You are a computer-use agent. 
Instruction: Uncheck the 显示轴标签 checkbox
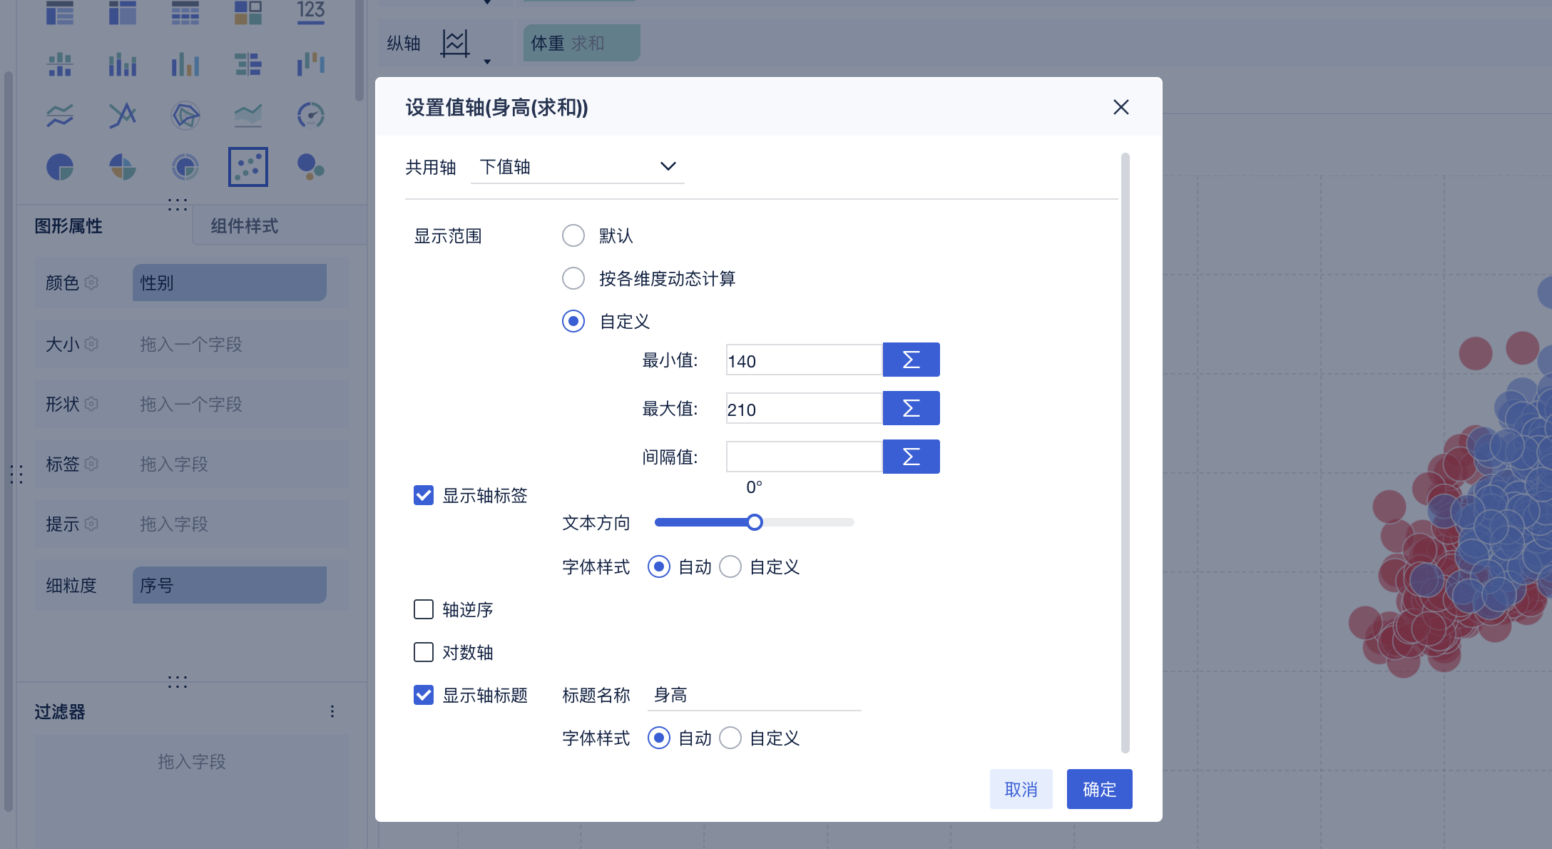(x=424, y=495)
